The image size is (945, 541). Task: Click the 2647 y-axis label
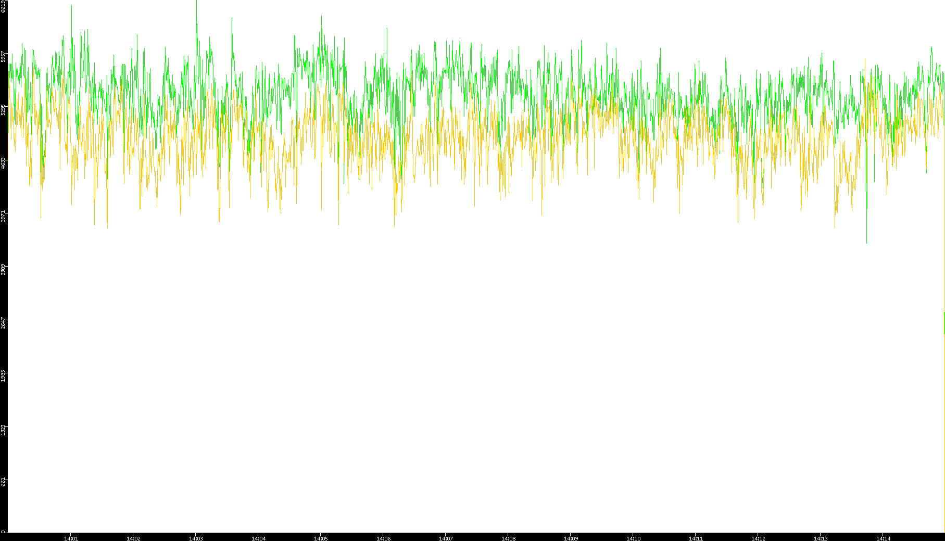(x=4, y=322)
